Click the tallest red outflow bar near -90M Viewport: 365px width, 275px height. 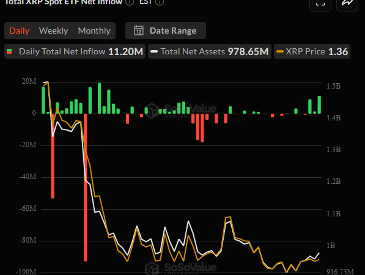(85, 187)
